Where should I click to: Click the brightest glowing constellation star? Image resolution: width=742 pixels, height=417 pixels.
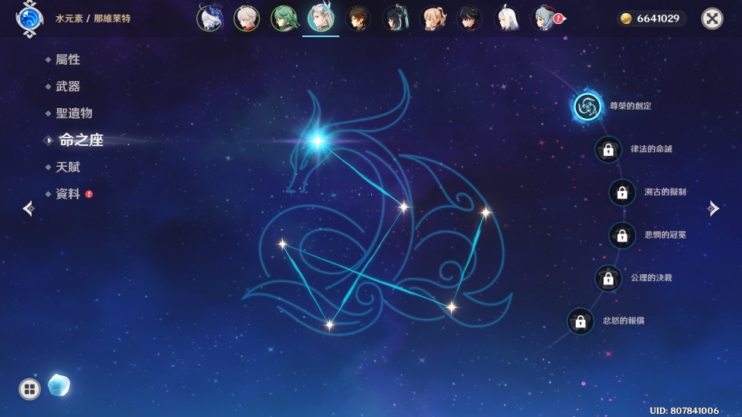(318, 141)
